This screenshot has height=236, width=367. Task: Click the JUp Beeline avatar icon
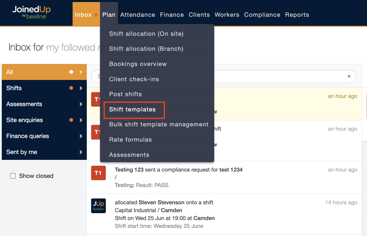pos(98,206)
